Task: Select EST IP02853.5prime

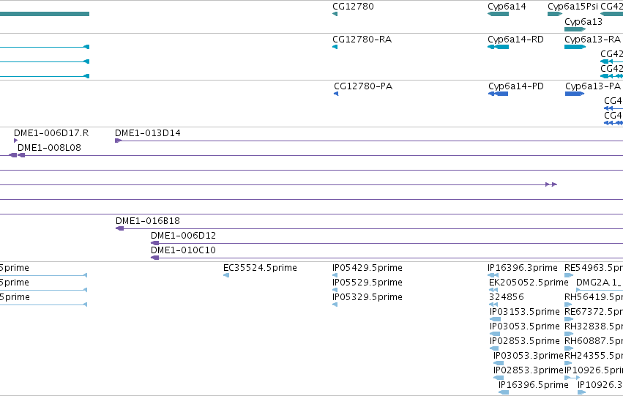Action: coord(525,341)
